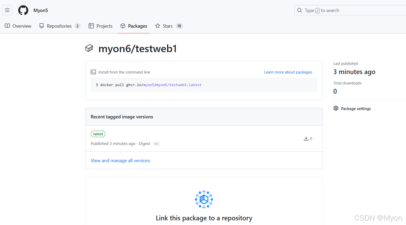The image size is (406, 225).
Task: Click the 3 minutes ago last published value
Action: tap(354, 72)
